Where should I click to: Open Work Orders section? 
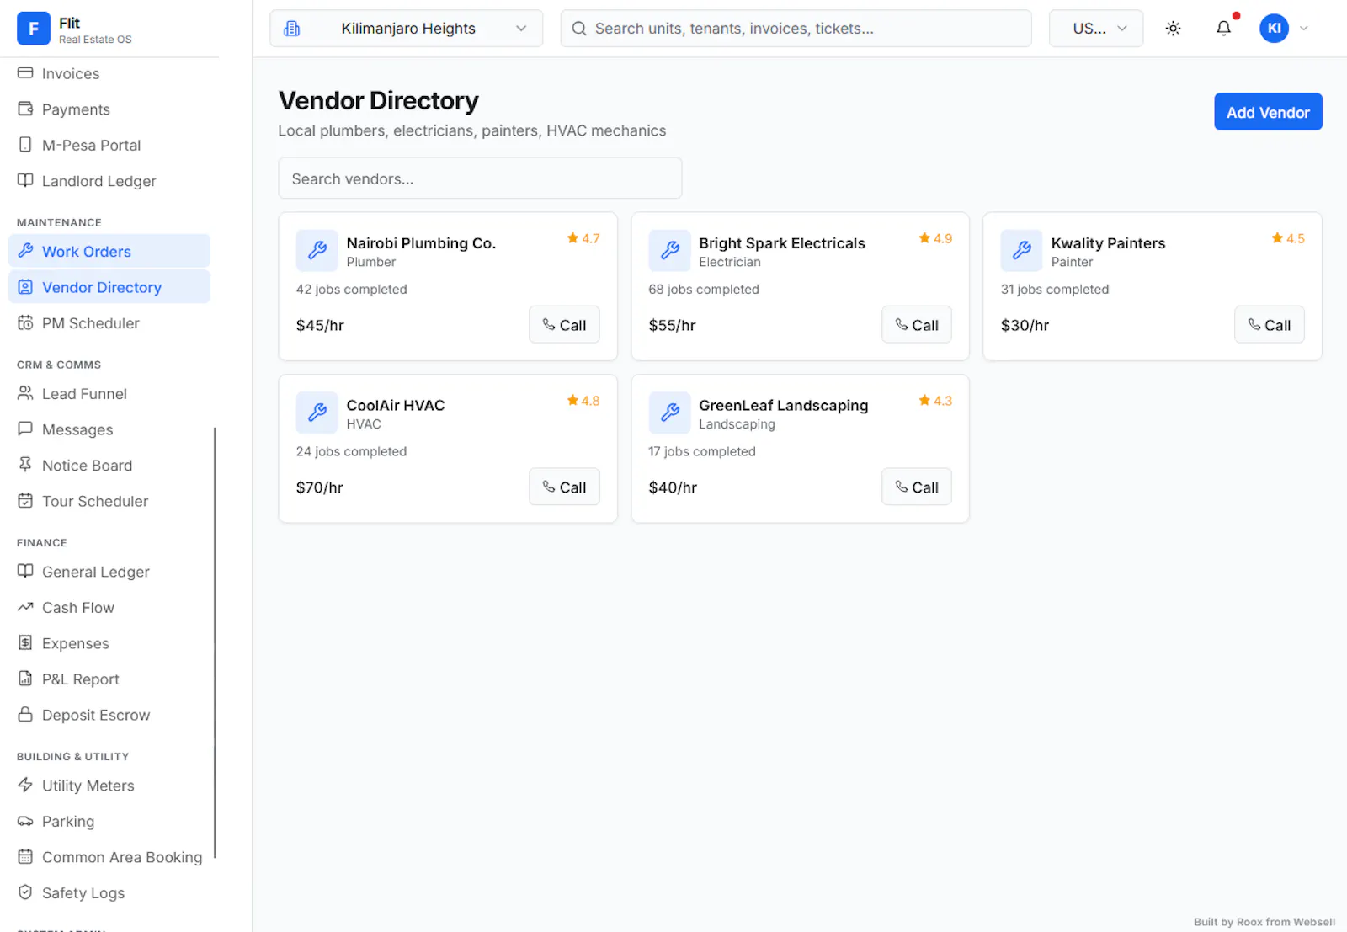(109, 251)
